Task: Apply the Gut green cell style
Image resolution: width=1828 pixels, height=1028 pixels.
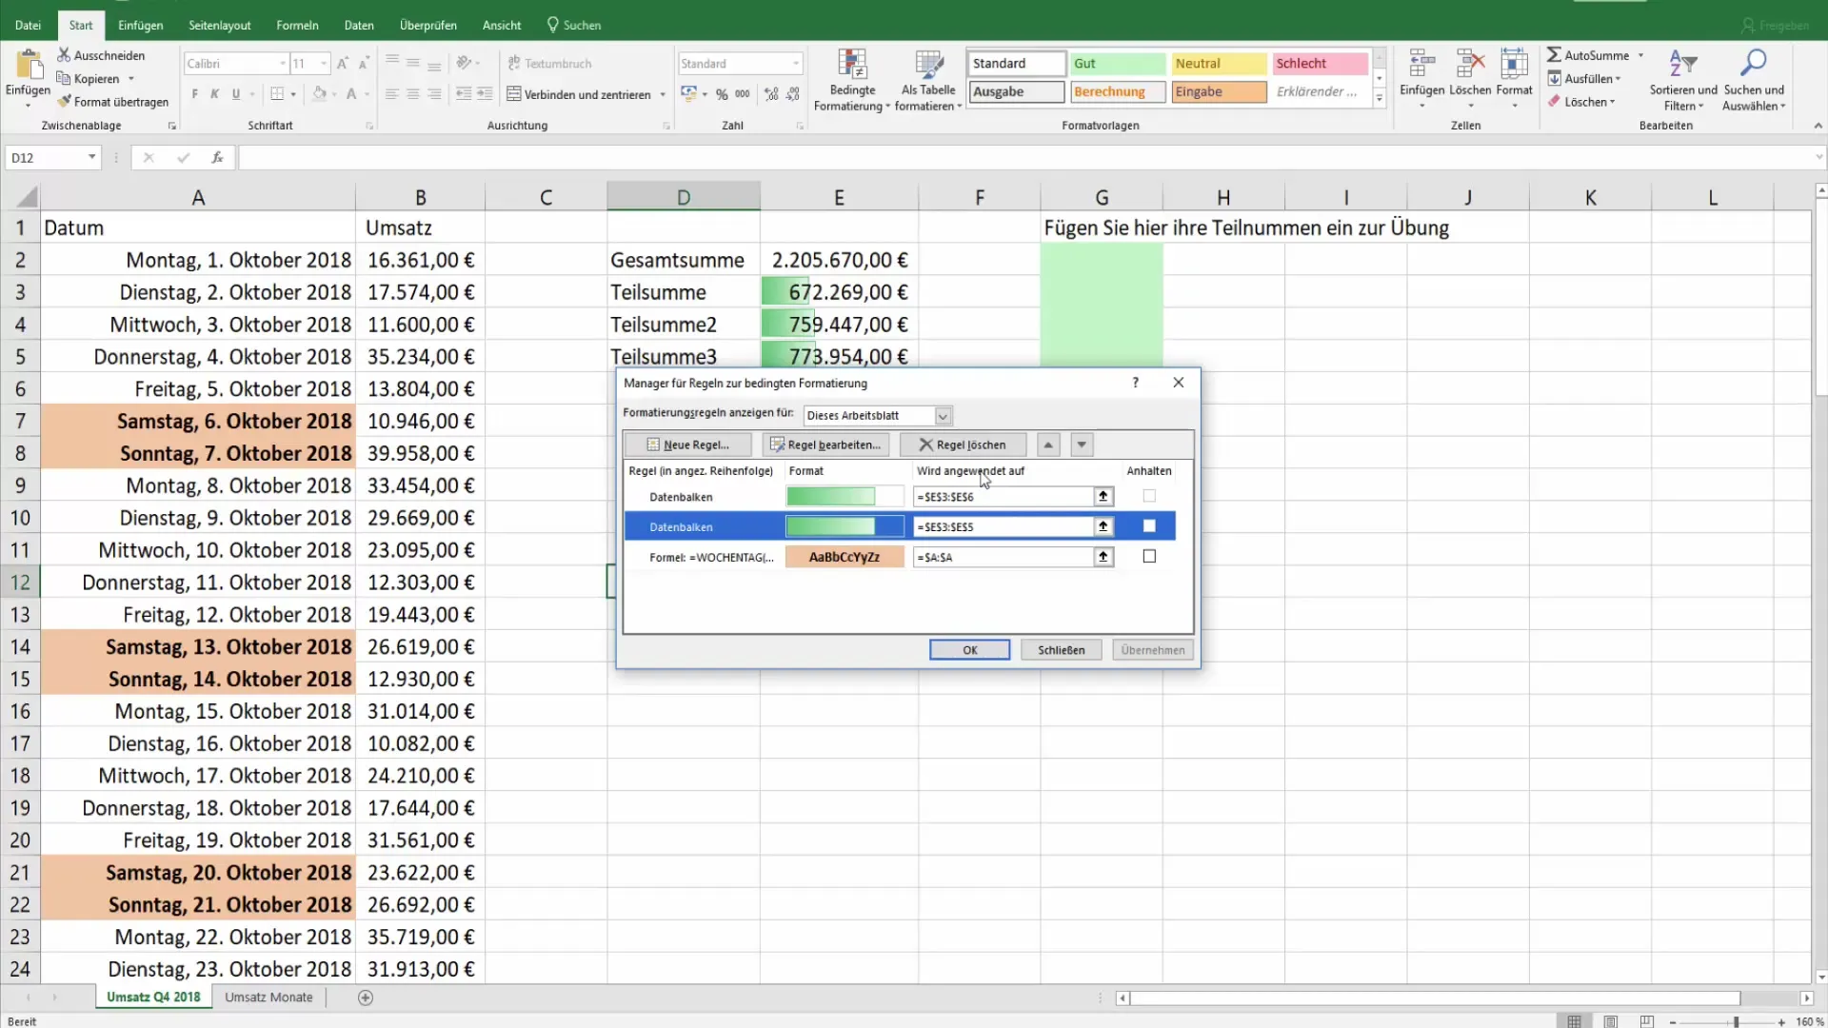Action: [x=1117, y=64]
